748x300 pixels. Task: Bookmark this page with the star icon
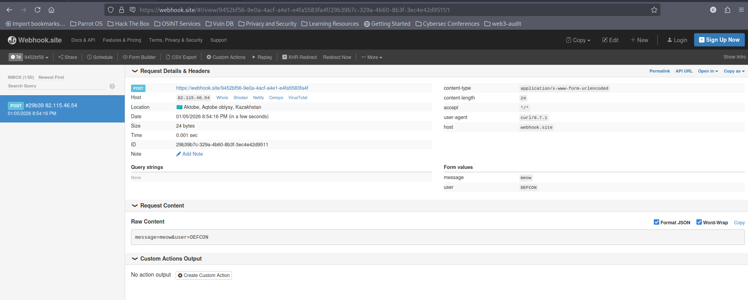(x=654, y=10)
